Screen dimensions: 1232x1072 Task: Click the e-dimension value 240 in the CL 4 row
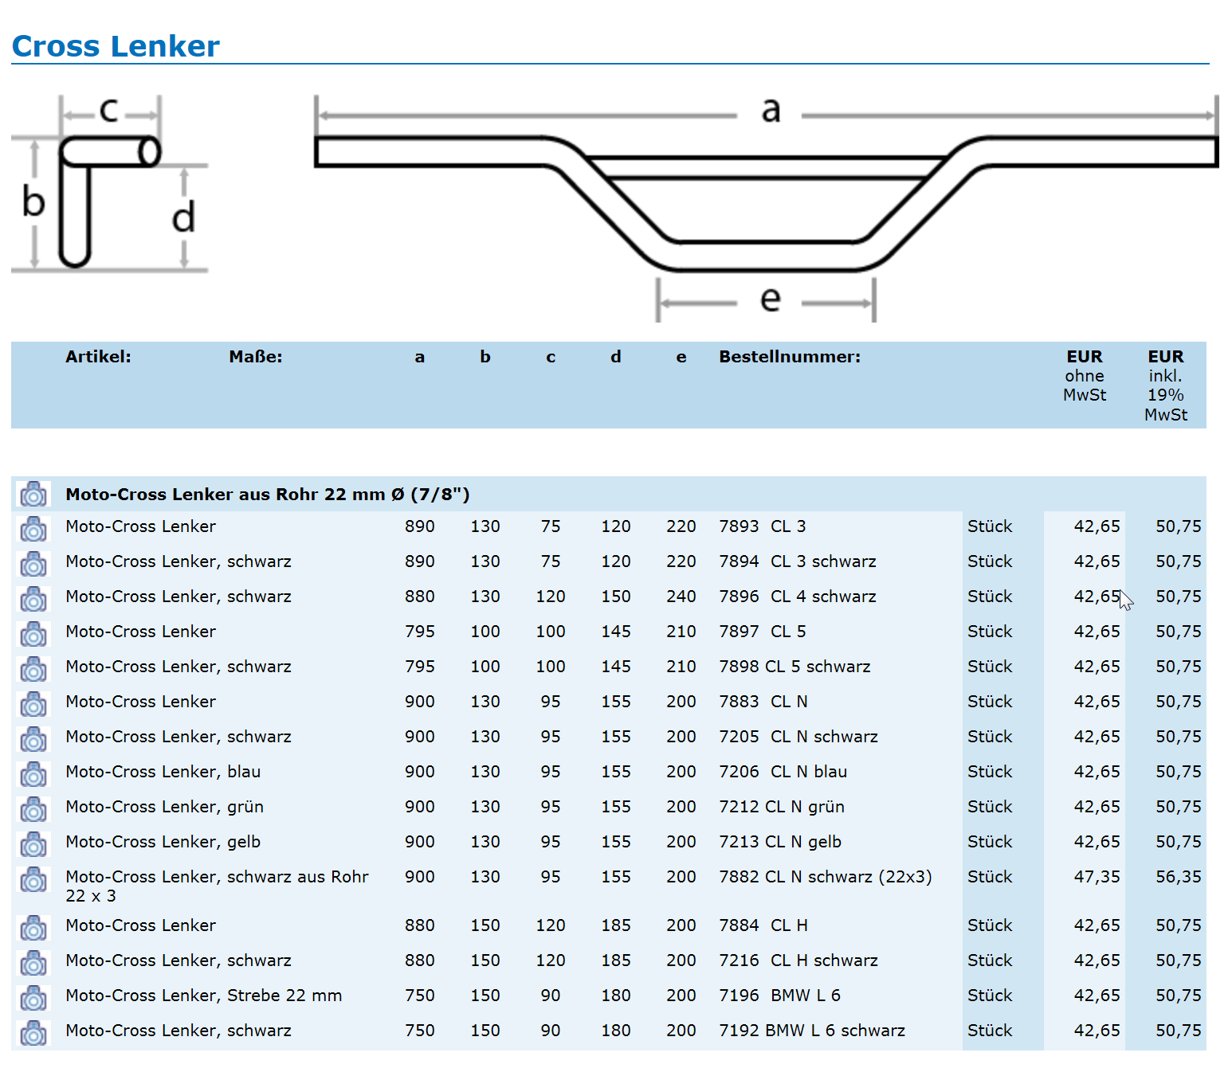[681, 597]
